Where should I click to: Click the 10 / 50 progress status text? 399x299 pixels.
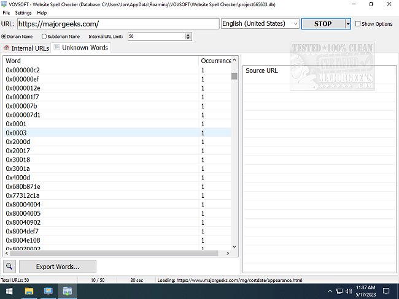[98, 280]
